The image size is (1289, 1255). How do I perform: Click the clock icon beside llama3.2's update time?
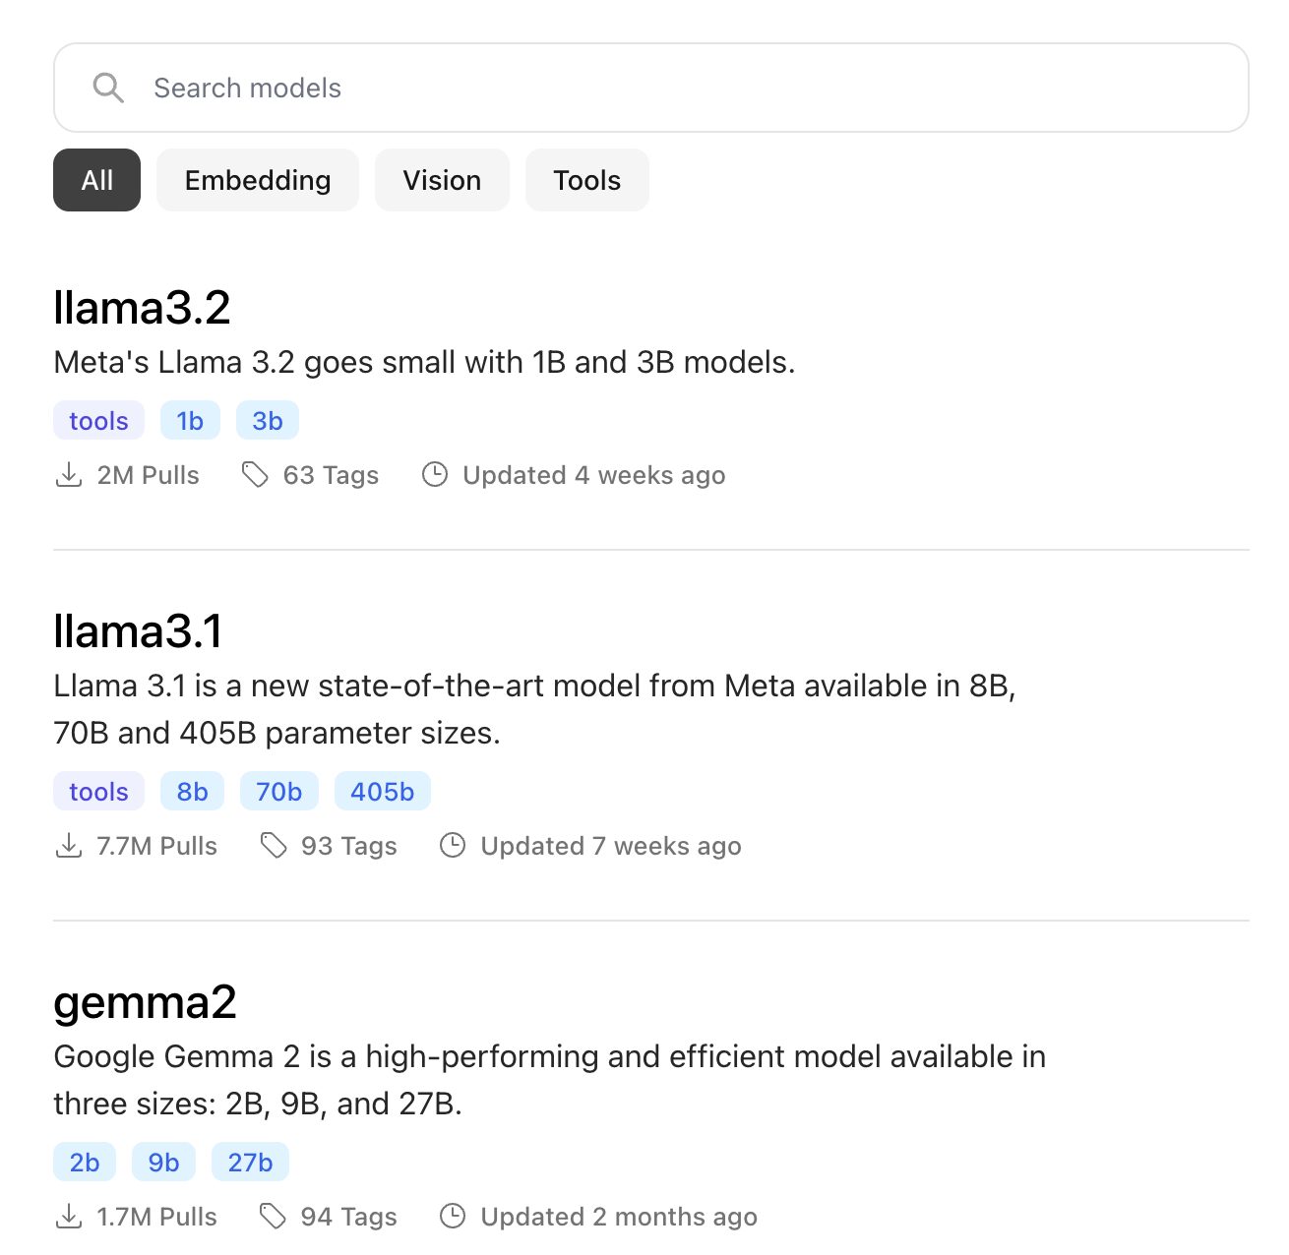(x=436, y=475)
